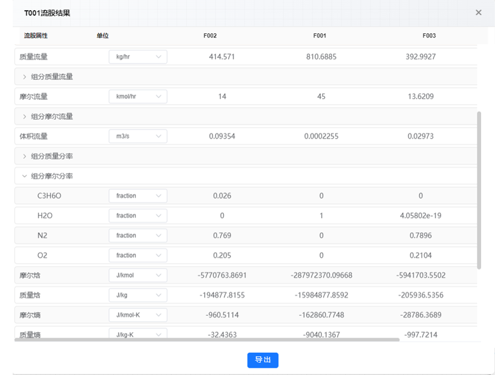This screenshot has width=495, height=375.
Task: Open the m3/s unit dropdown for 体积流量
Action: [x=138, y=136]
